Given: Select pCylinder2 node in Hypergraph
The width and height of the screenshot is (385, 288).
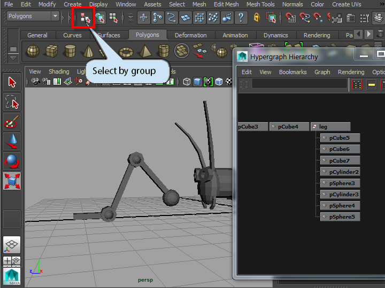Looking at the screenshot, I should pos(340,172).
